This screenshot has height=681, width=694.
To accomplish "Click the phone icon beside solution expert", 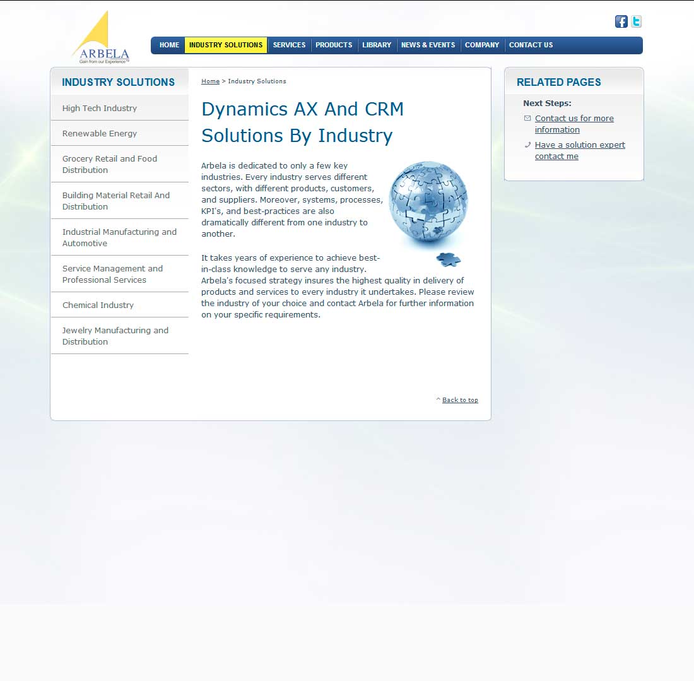I will point(527,145).
